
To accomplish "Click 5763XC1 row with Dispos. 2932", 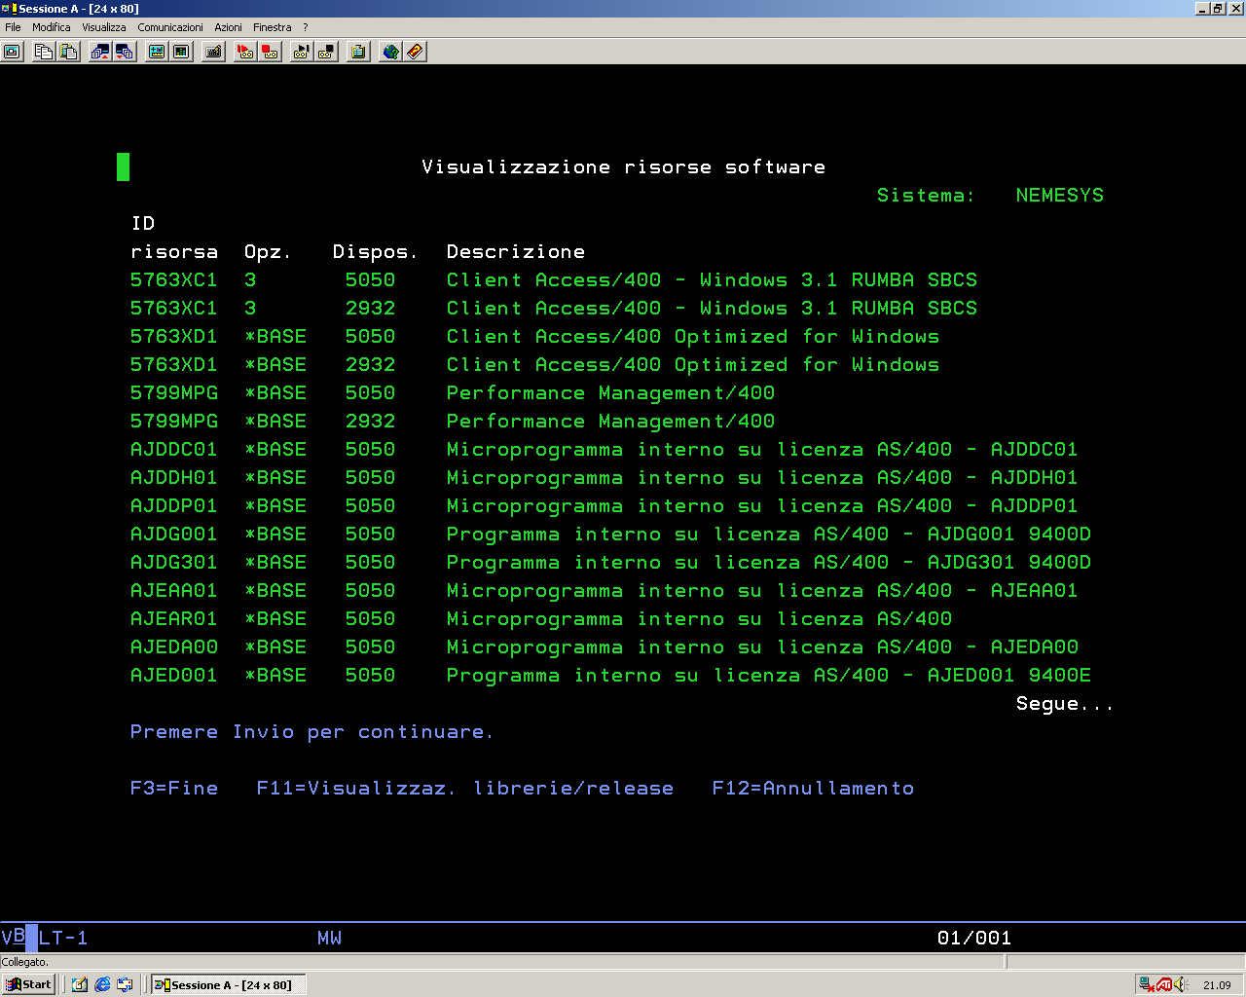I will tap(554, 308).
